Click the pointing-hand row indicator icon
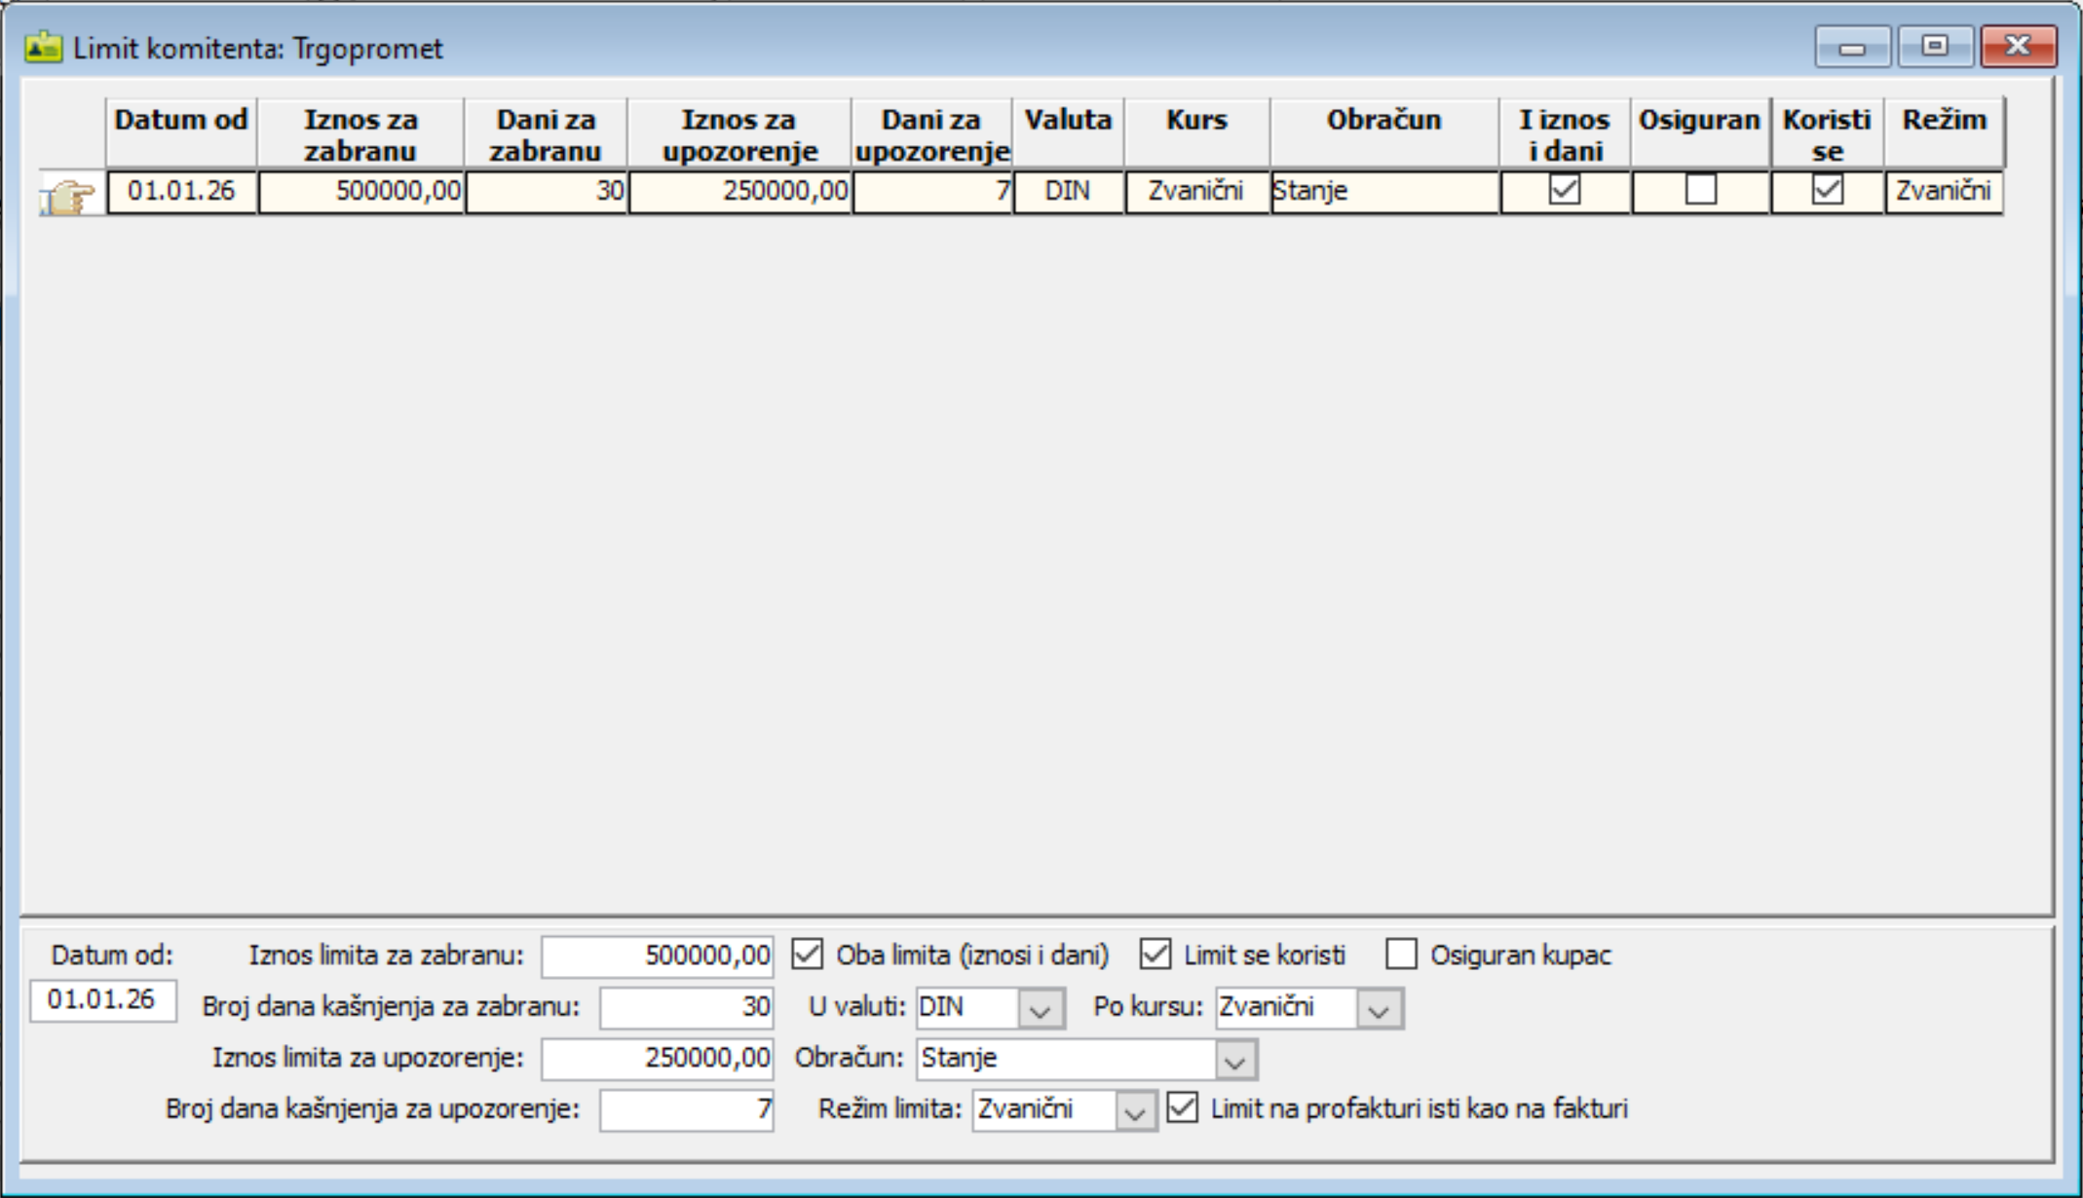Viewport: 2083px width, 1198px height. tap(68, 195)
